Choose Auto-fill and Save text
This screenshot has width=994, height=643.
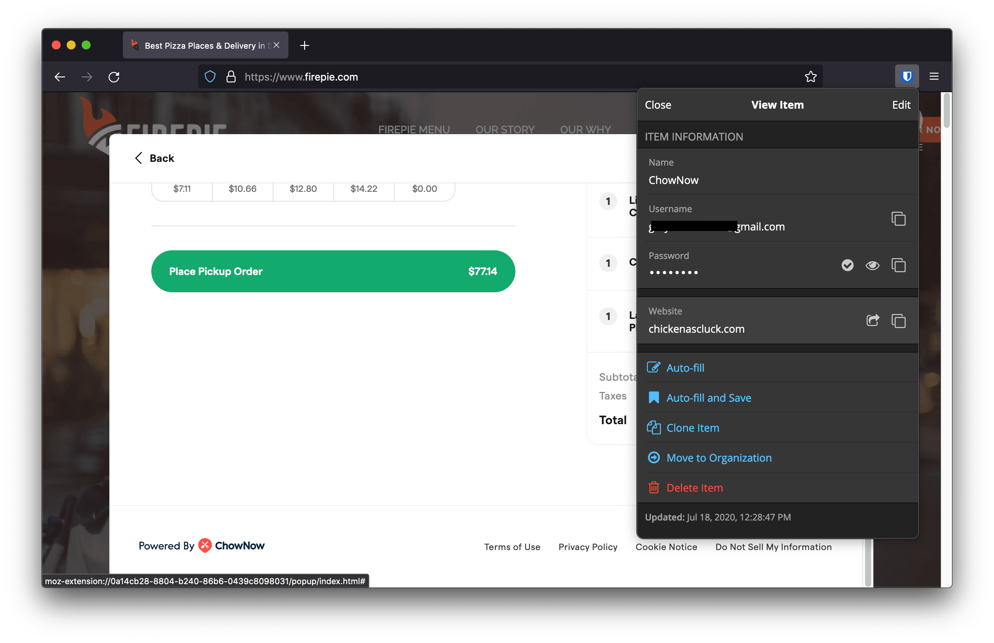708,398
